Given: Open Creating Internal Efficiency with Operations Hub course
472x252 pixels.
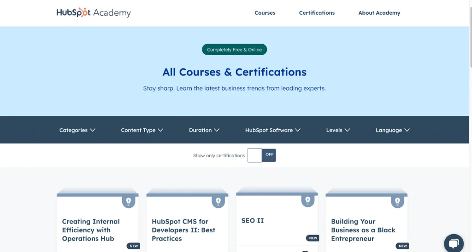Looking at the screenshot, I should [x=91, y=230].
